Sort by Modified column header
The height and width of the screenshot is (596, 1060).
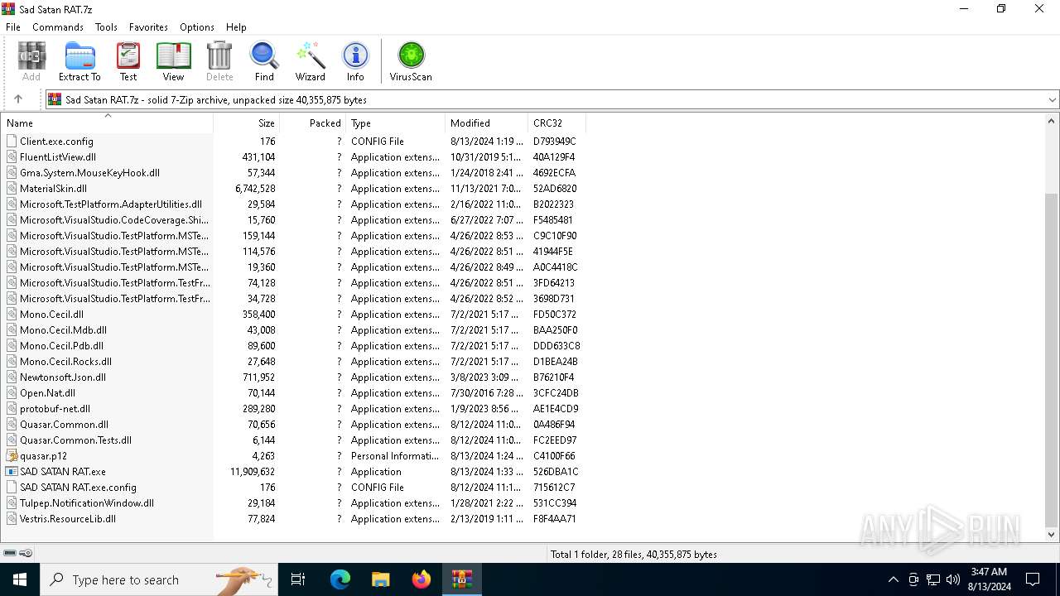[x=487, y=123]
